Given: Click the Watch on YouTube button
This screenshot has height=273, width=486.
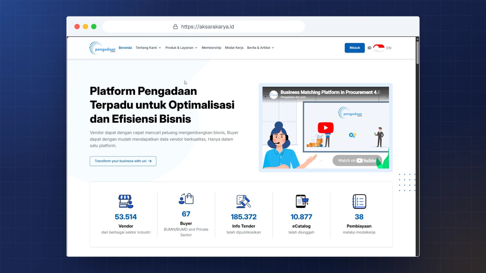Looking at the screenshot, I should [x=357, y=161].
